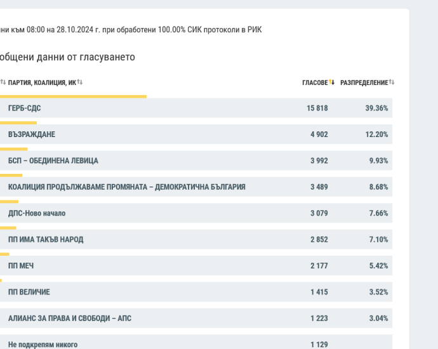438x349 pixels.
Task: Click the 3 992 votes value
Action: click(319, 161)
